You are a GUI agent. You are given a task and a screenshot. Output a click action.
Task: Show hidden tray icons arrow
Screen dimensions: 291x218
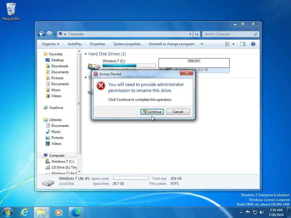click(x=241, y=212)
